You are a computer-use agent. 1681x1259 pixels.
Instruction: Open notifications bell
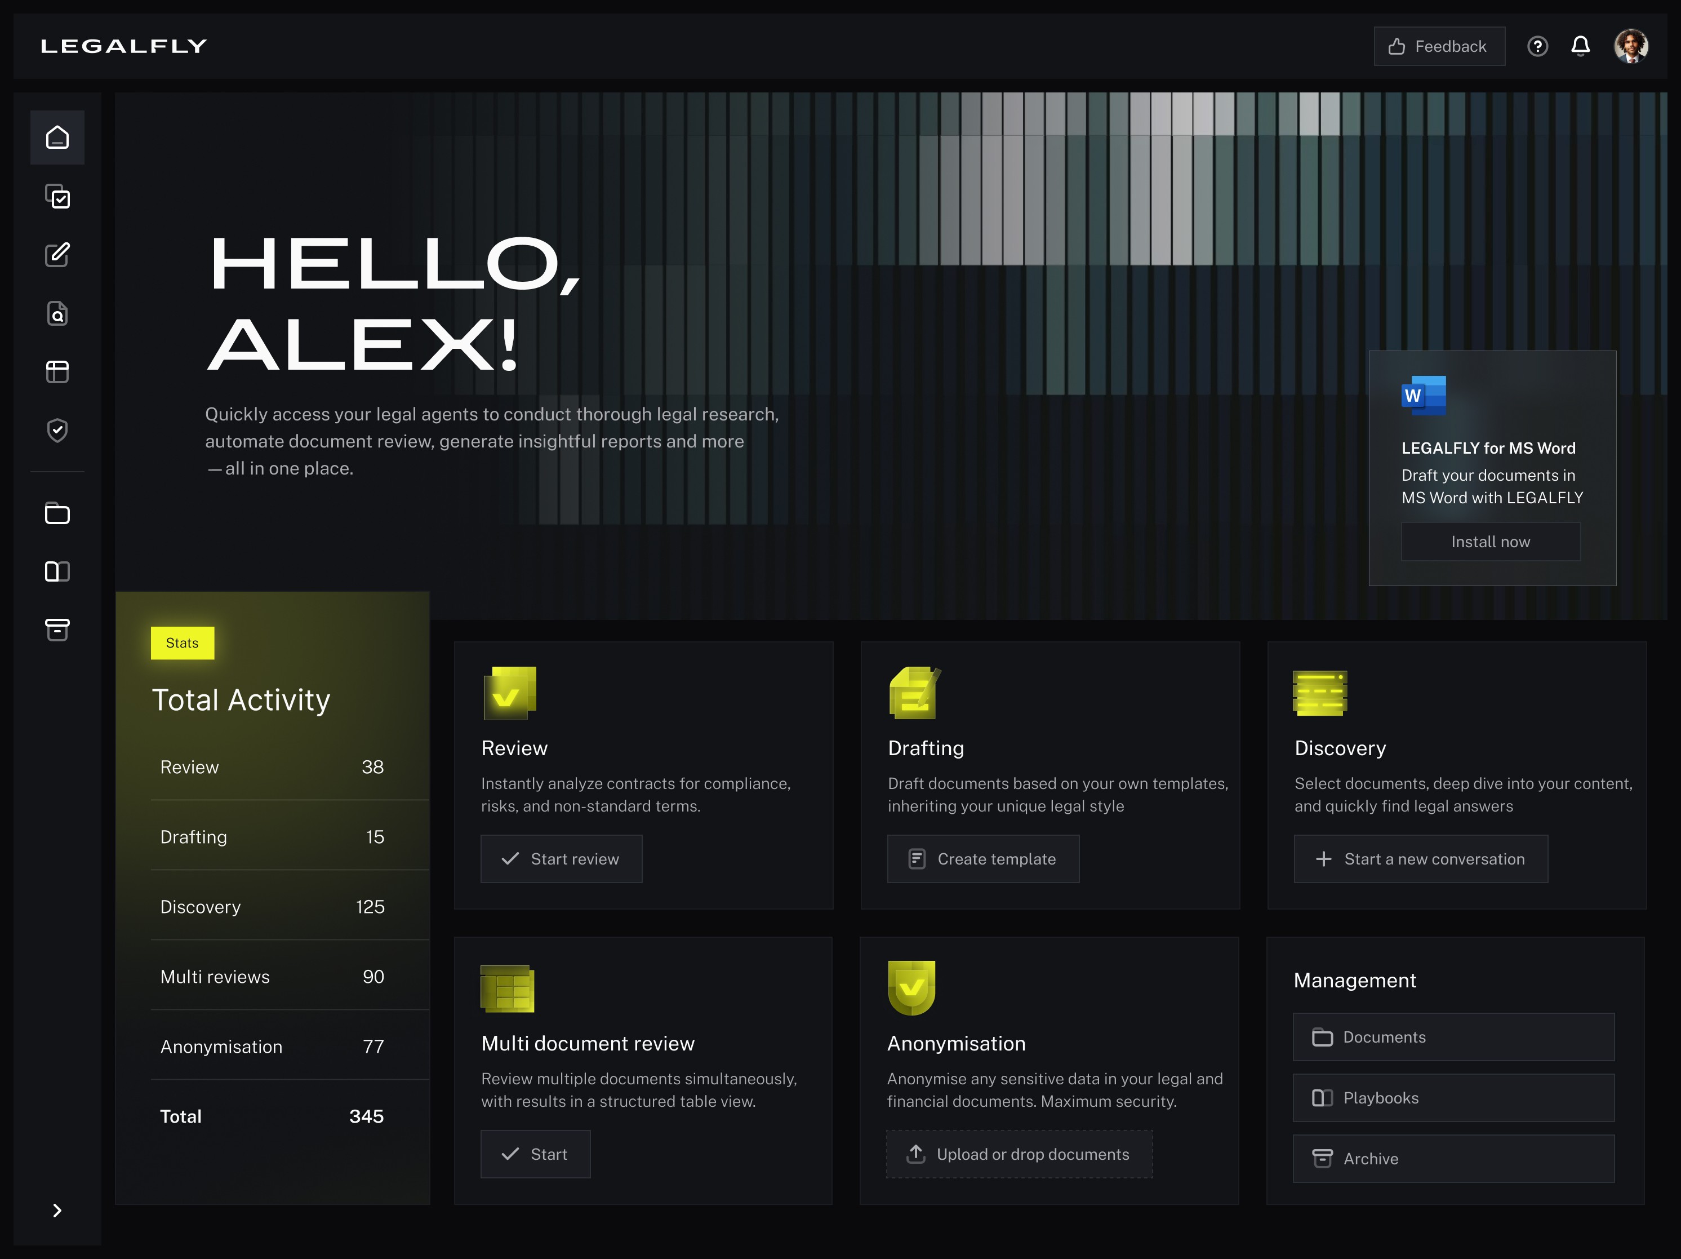pyautogui.click(x=1581, y=46)
